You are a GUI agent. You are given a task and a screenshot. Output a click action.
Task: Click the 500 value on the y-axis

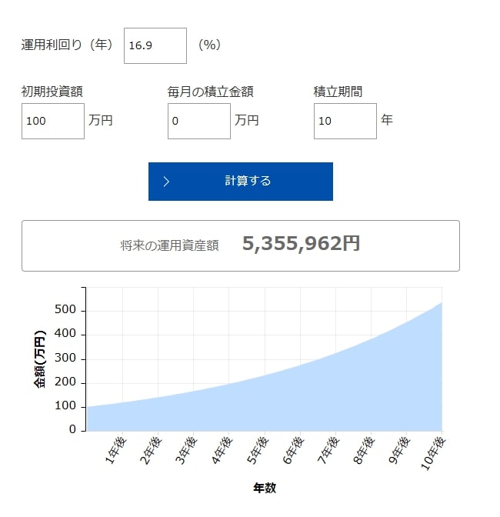(x=65, y=310)
